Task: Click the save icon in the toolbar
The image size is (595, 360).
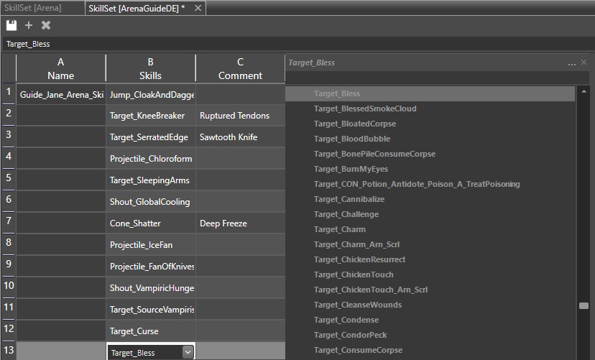Action: [11, 25]
